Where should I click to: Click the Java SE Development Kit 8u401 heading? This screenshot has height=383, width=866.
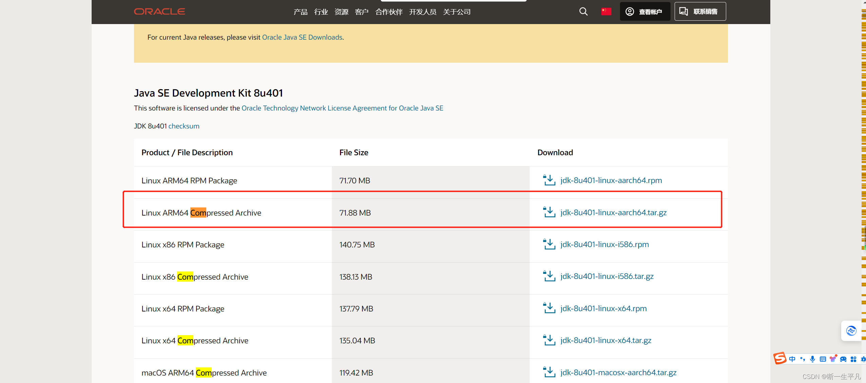(x=208, y=93)
